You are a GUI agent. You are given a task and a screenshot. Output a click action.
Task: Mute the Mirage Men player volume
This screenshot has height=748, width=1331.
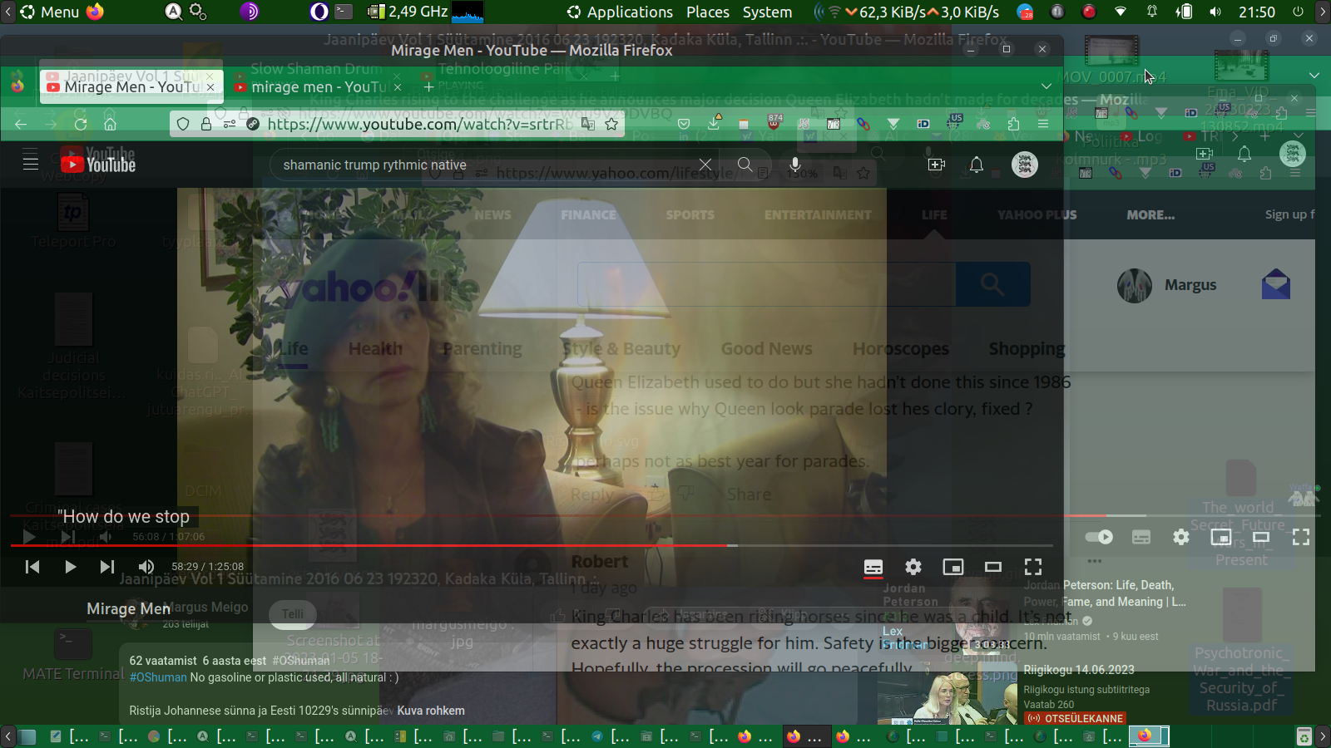(x=146, y=567)
